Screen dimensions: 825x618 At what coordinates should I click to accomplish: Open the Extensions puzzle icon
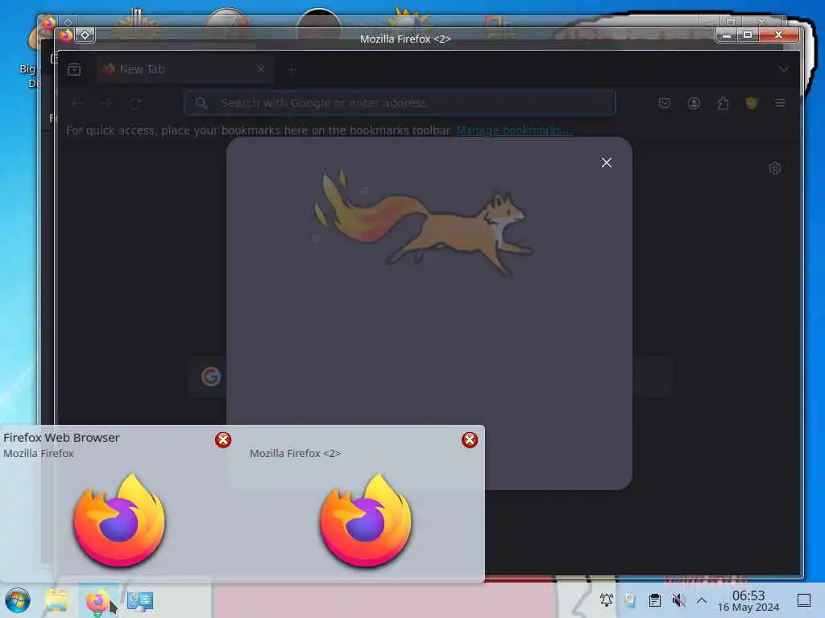[723, 103]
